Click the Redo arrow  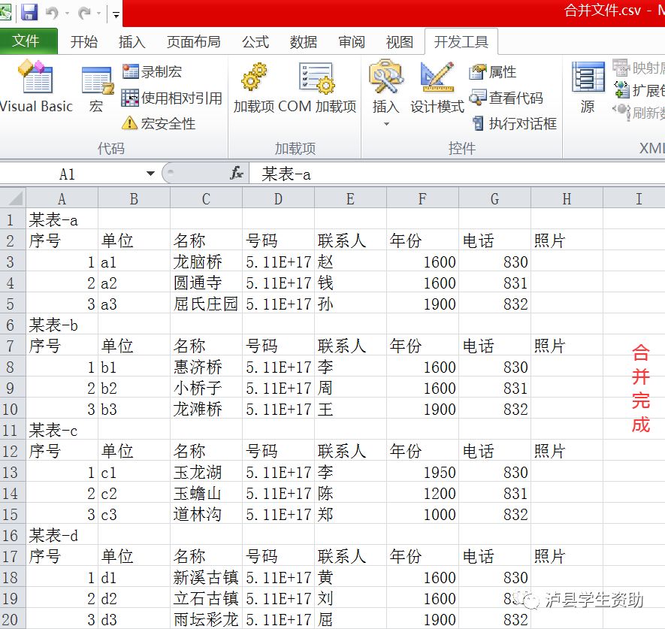pyautogui.click(x=84, y=13)
